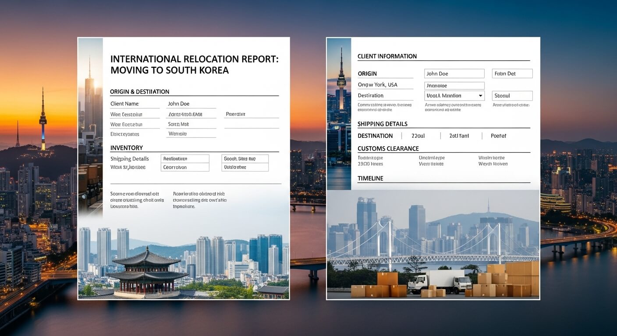617x336 pixels.
Task: Click the Gooch, Siins box in Inventory
Action: [x=245, y=159]
